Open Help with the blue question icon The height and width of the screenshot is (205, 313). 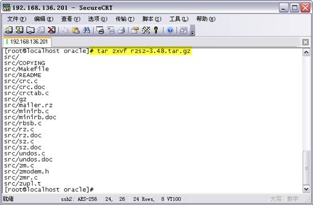pos(170,30)
